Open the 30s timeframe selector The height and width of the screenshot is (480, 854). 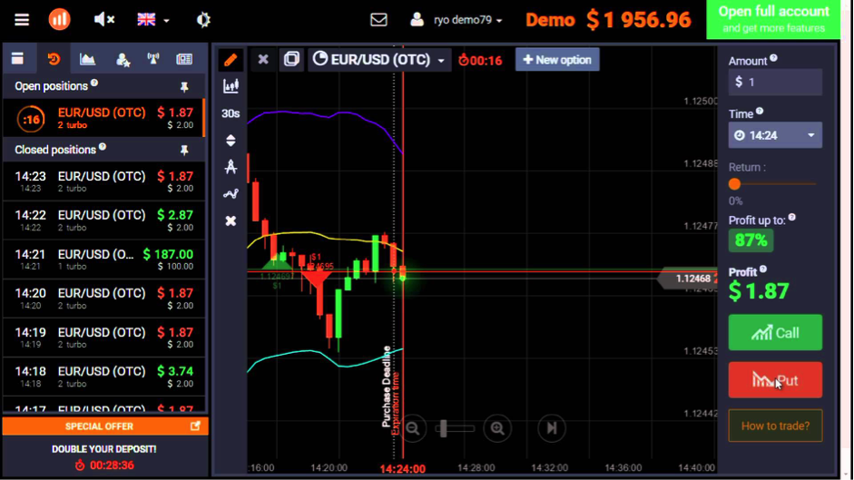231,113
